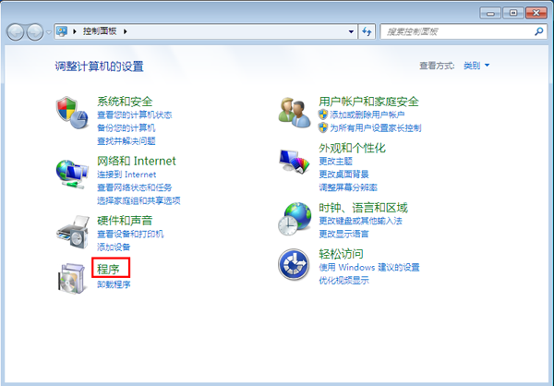Click the 系统和安全 shield icon

coord(71,111)
